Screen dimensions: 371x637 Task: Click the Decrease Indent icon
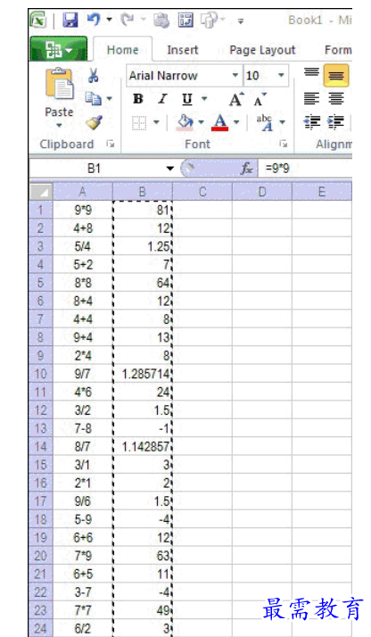(x=312, y=122)
